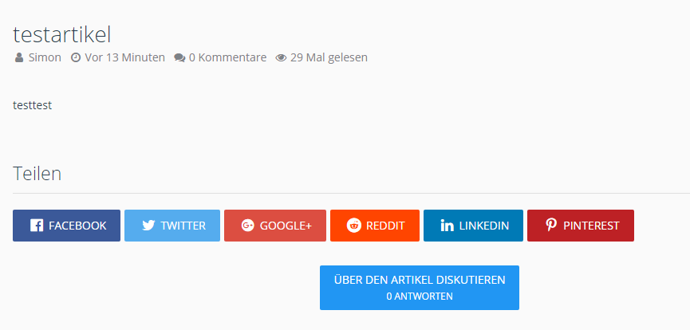Click the Facebook logo icon
This screenshot has height=330, width=690.
coord(37,226)
